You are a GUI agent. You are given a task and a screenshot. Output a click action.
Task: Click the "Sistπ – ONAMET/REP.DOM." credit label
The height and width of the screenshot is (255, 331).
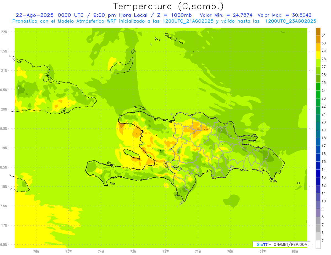pyautogui.click(x=281, y=244)
